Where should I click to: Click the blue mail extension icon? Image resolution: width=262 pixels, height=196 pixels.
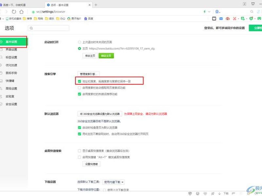tap(221, 19)
